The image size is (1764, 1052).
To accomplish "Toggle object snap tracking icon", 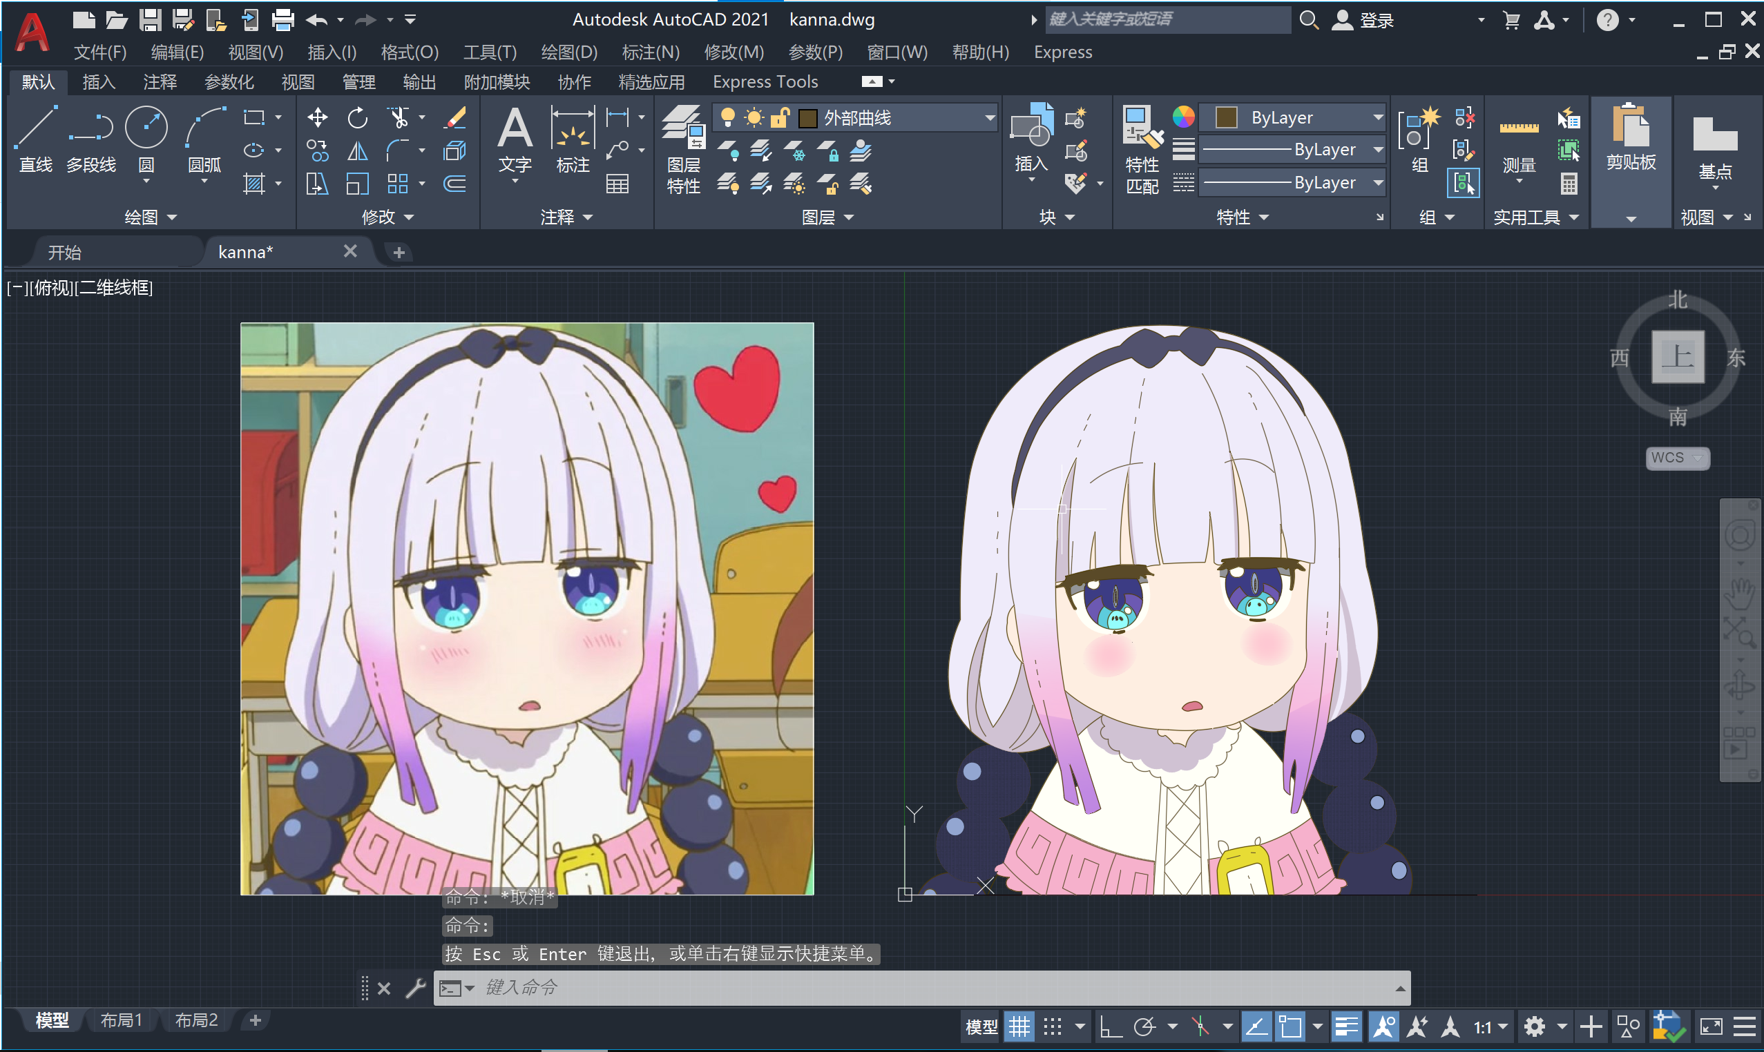I will click(1256, 1026).
